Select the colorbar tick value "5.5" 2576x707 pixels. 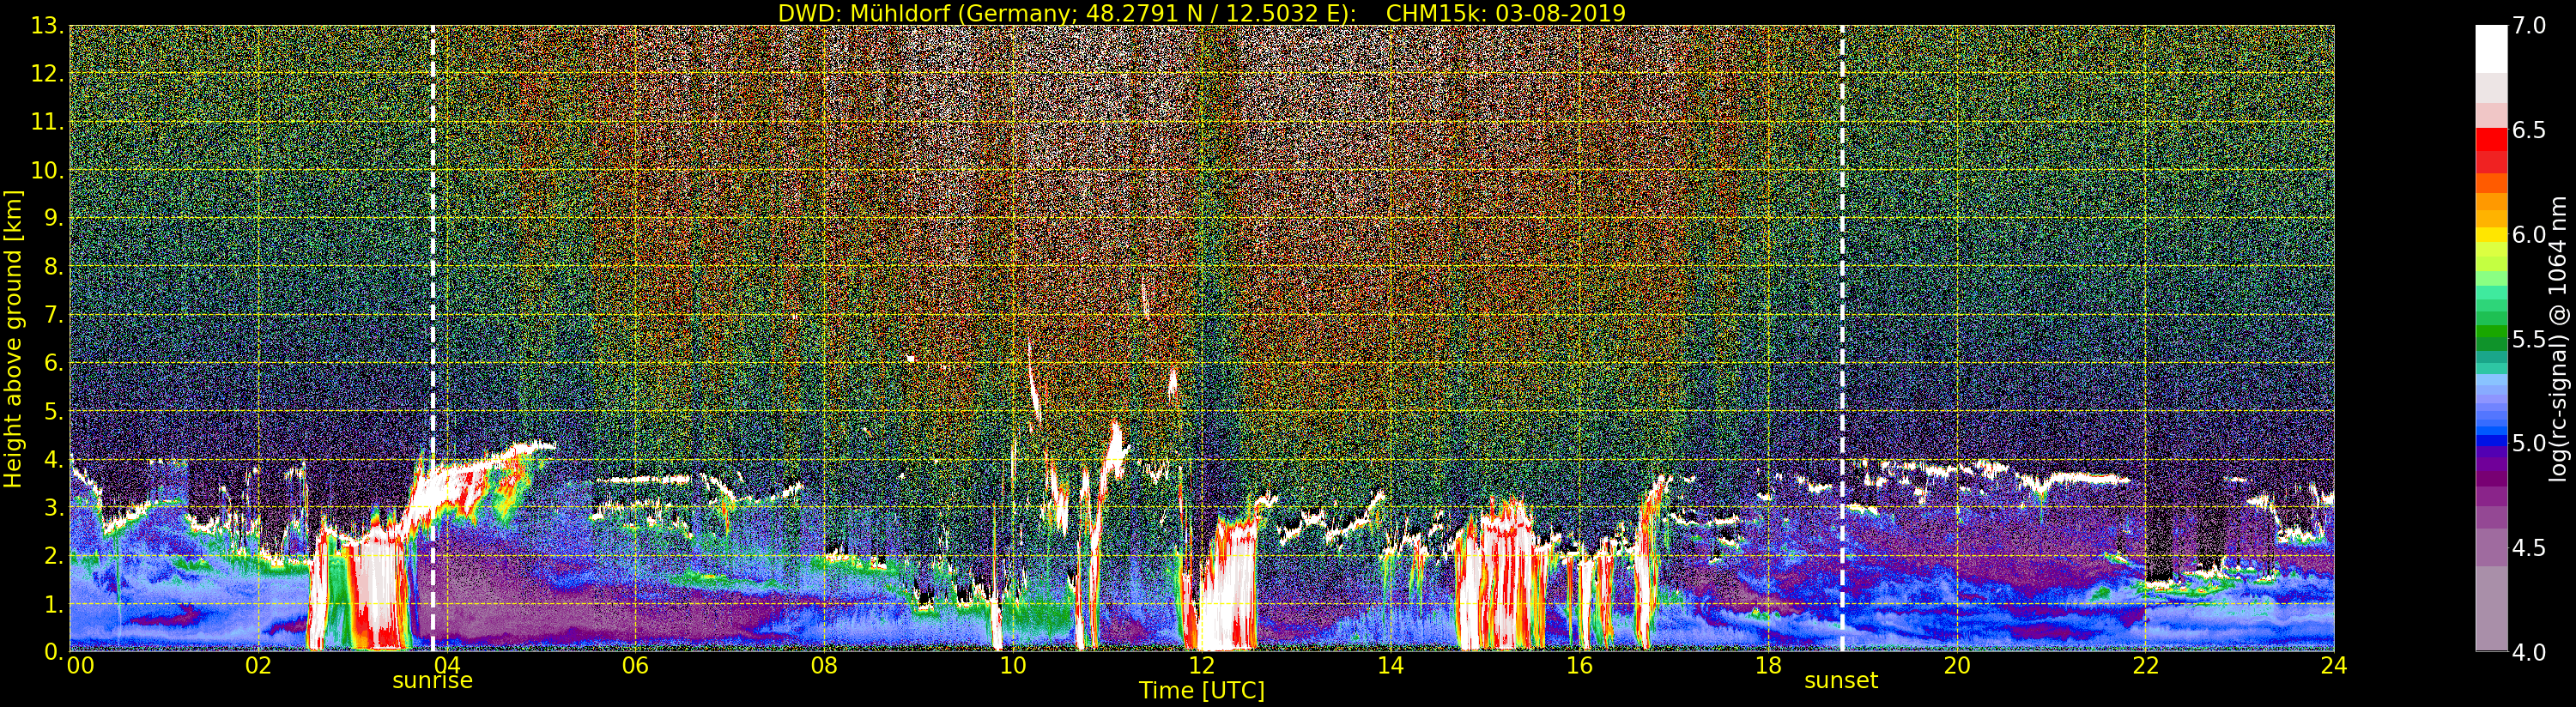point(2529,339)
